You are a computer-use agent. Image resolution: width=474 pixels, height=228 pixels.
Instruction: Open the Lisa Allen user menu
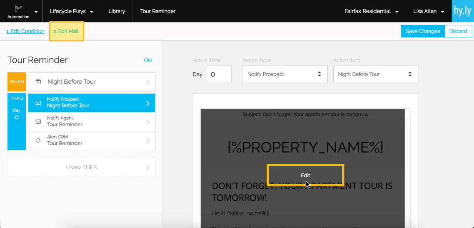tap(429, 11)
